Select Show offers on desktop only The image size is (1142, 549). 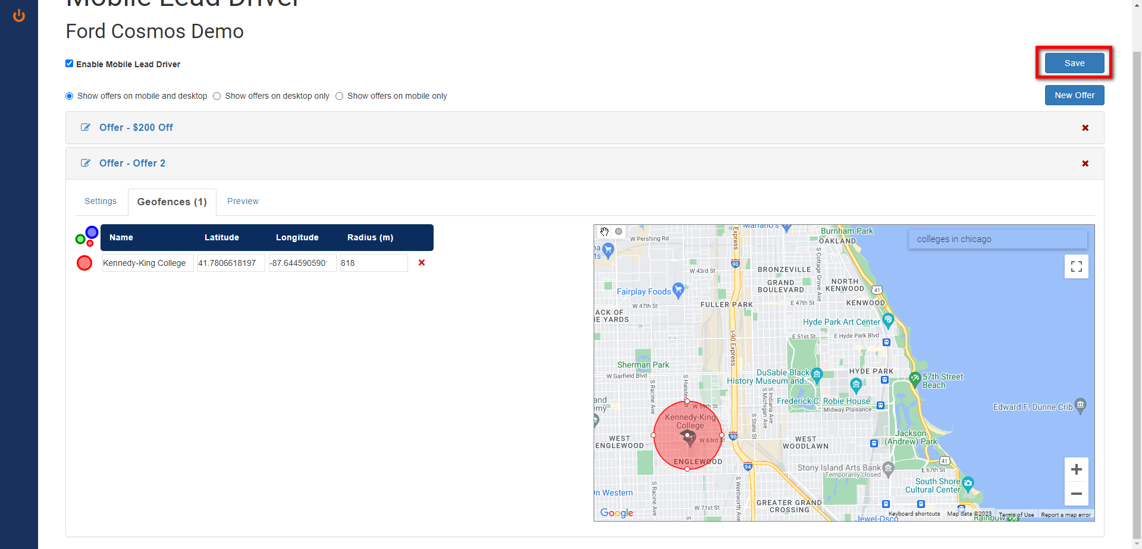(x=217, y=96)
